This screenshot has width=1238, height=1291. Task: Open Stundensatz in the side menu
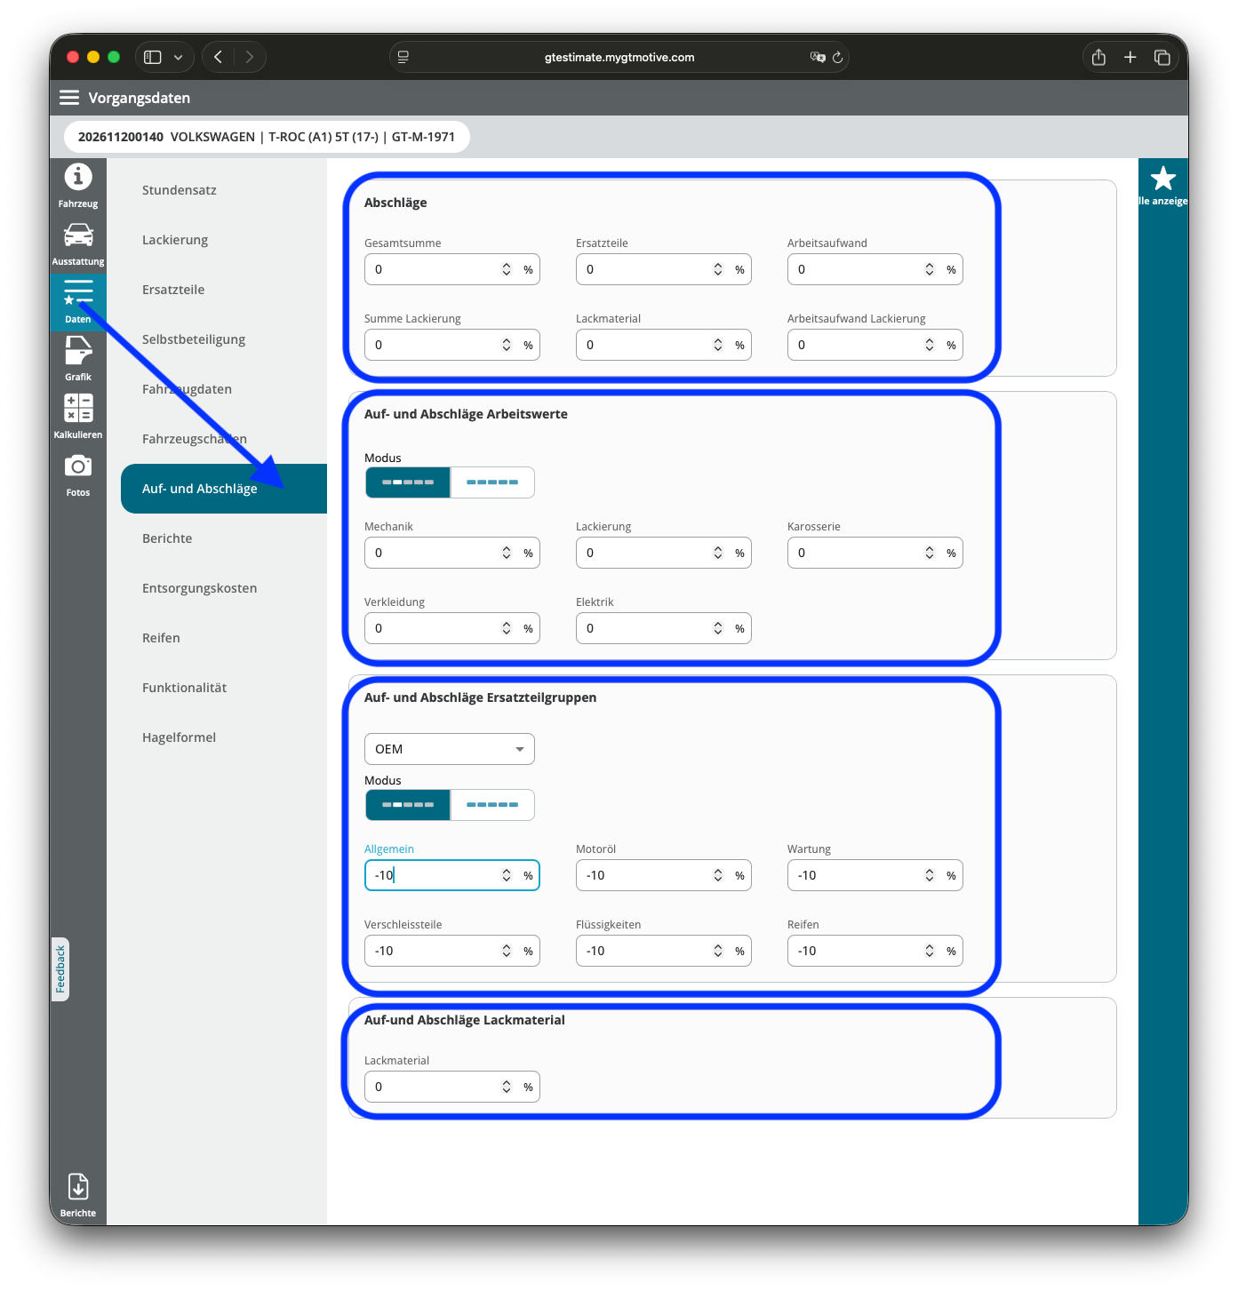(224, 190)
